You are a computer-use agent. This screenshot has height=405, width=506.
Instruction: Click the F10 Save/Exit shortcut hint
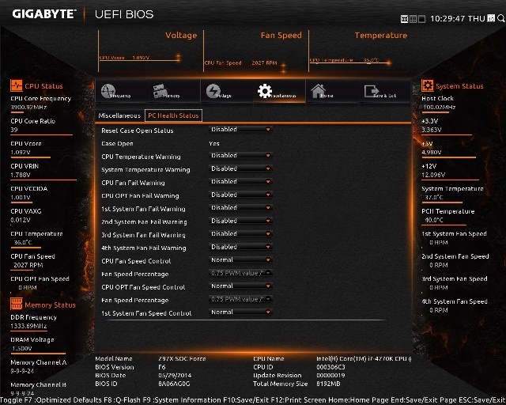pos(246,399)
